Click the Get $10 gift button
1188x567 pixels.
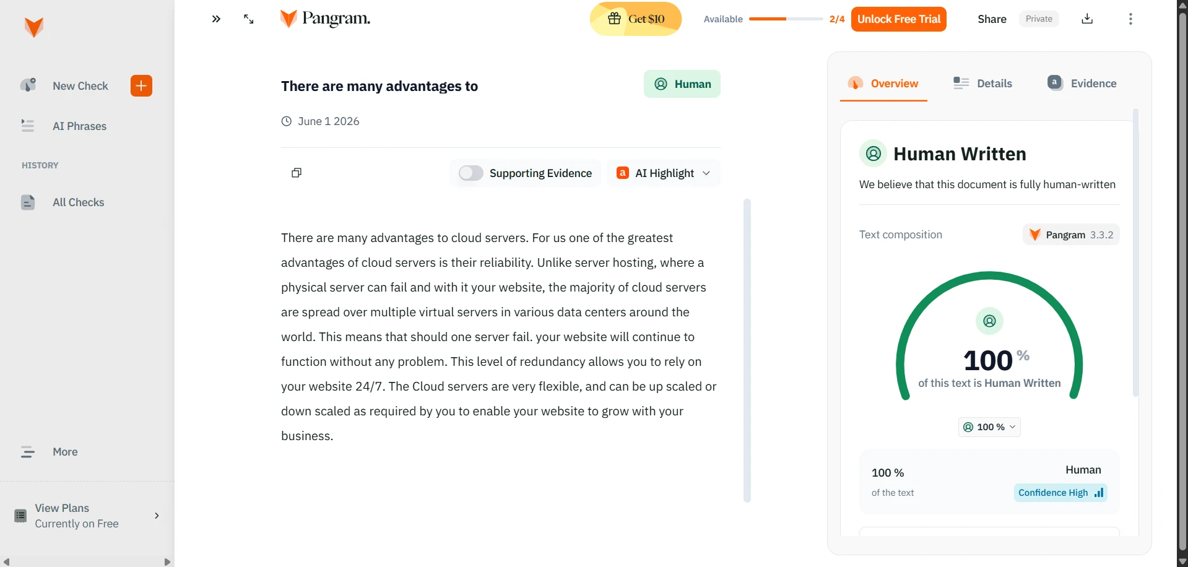coord(636,19)
